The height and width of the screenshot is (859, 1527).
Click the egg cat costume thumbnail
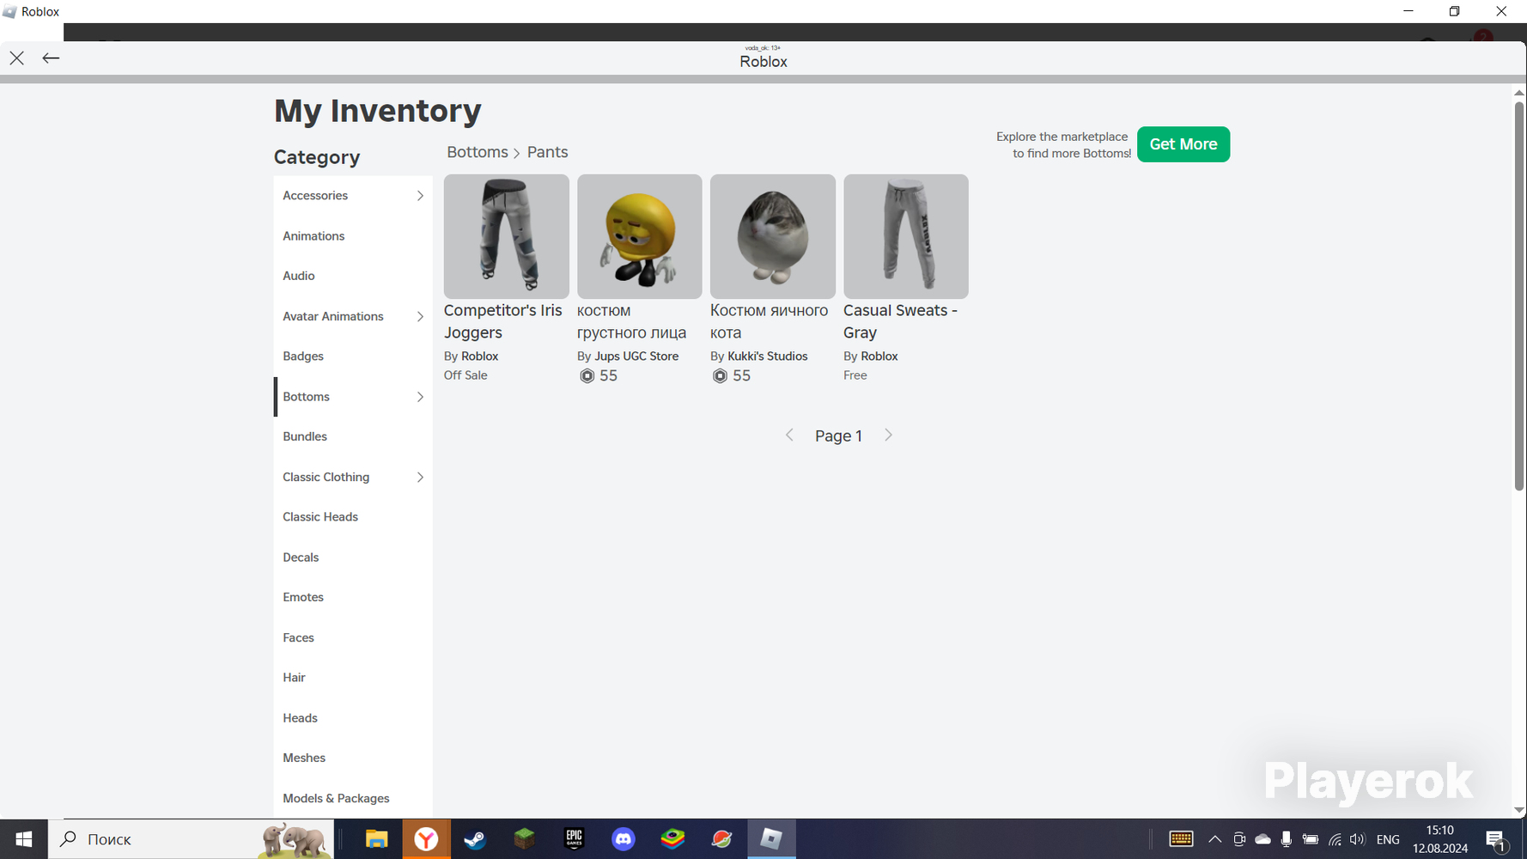coord(773,236)
